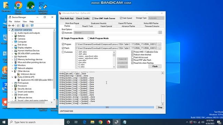This screenshot has height=125, width=223.
Task: Click Back arrow in Device Manager toolbar
Action: (9, 25)
